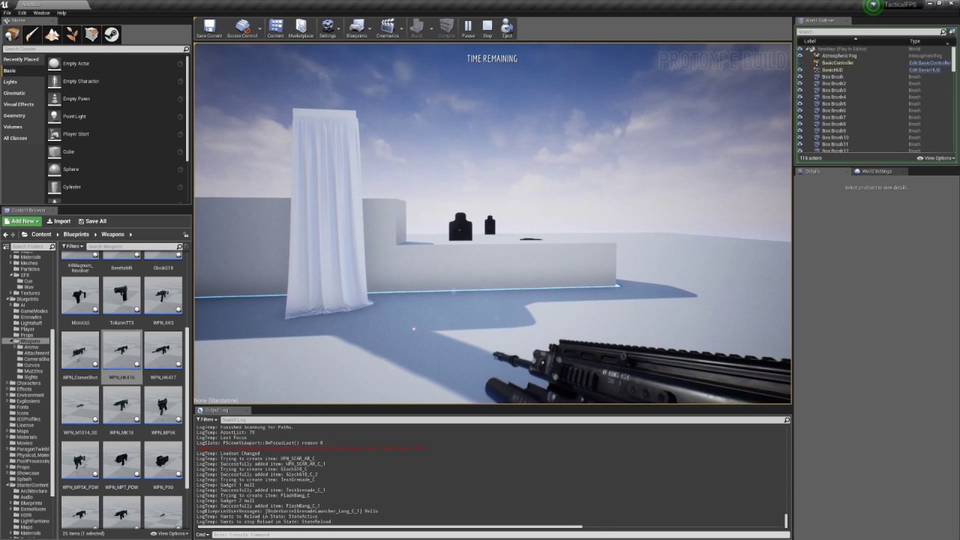
Task: Open View Options in Content Browser
Action: point(169,533)
